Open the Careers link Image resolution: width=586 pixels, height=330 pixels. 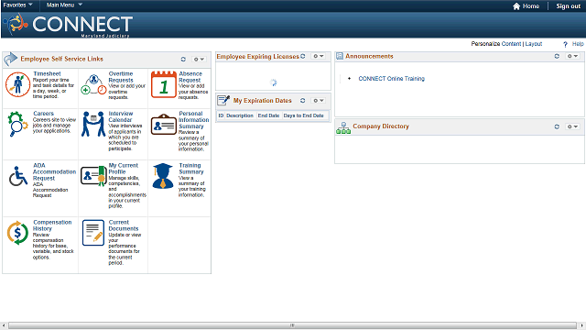(x=43, y=114)
